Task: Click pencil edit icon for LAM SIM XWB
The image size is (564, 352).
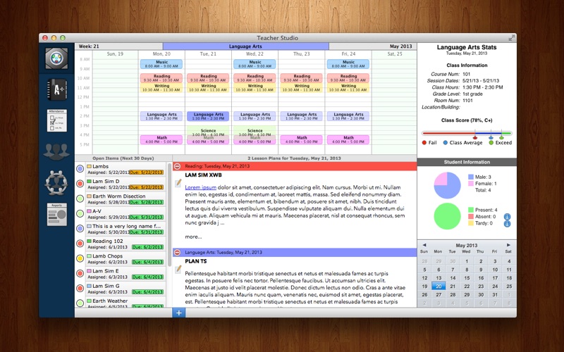Action: (178, 183)
